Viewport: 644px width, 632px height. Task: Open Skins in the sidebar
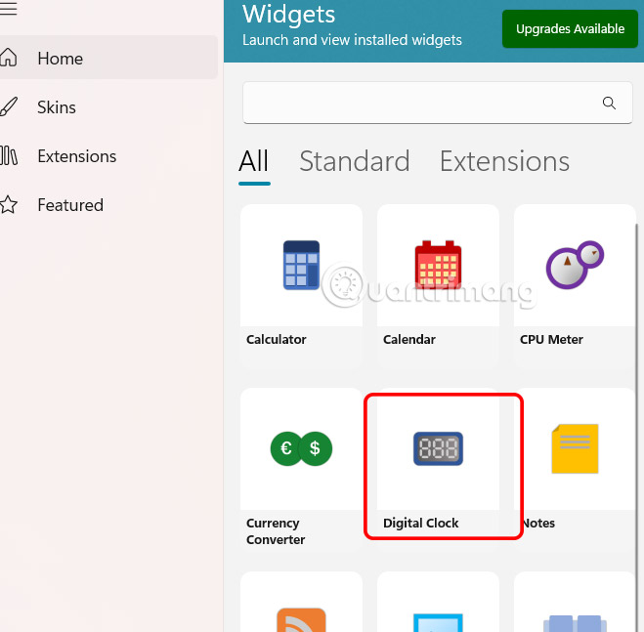[x=57, y=107]
